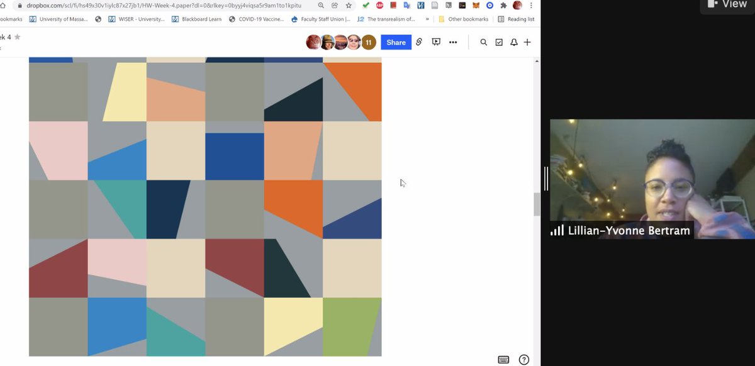Open the Other bookmarks folder

click(x=464, y=19)
